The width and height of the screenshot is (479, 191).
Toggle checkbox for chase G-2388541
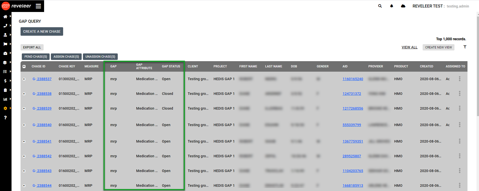(24, 142)
